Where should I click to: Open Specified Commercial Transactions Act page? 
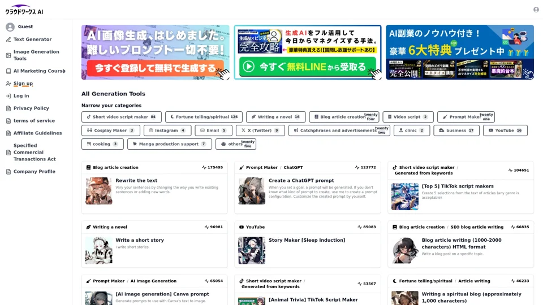(35, 152)
